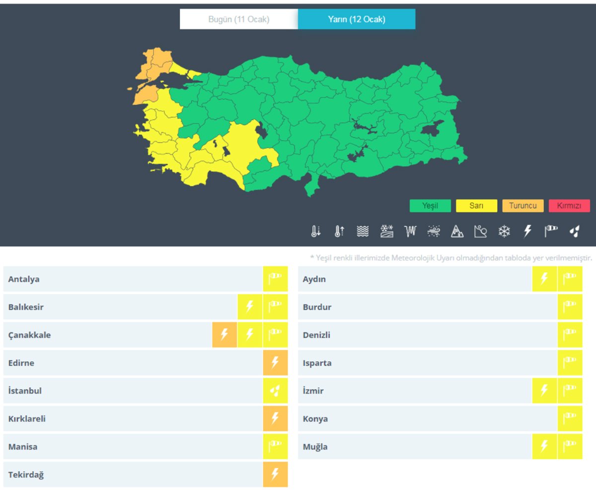Click İstanbul's yellow rain warning icon
The image size is (596, 490).
click(x=275, y=391)
